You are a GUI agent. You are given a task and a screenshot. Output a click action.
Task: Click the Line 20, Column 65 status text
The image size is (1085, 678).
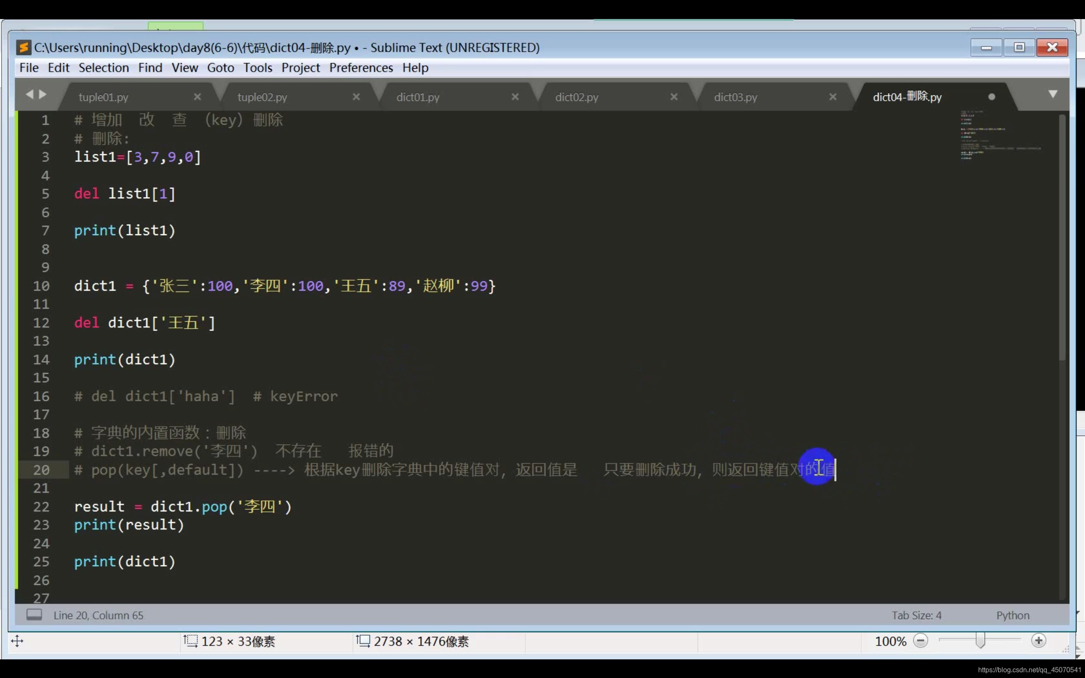[x=98, y=615]
